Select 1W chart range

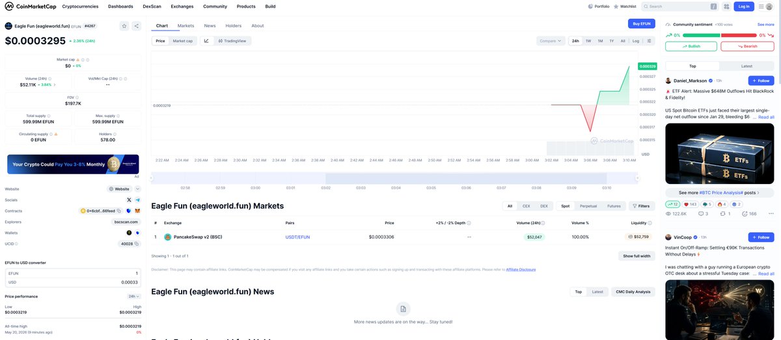588,40
